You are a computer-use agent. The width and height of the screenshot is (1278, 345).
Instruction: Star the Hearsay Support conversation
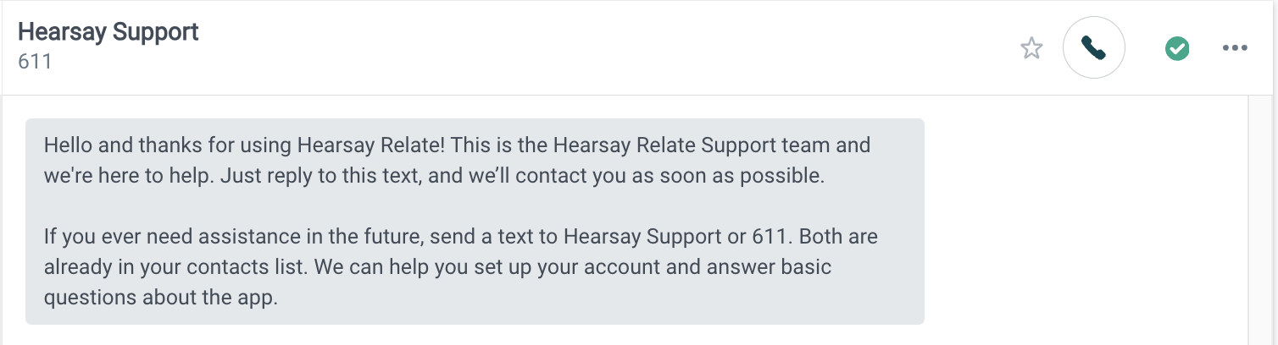click(1031, 48)
